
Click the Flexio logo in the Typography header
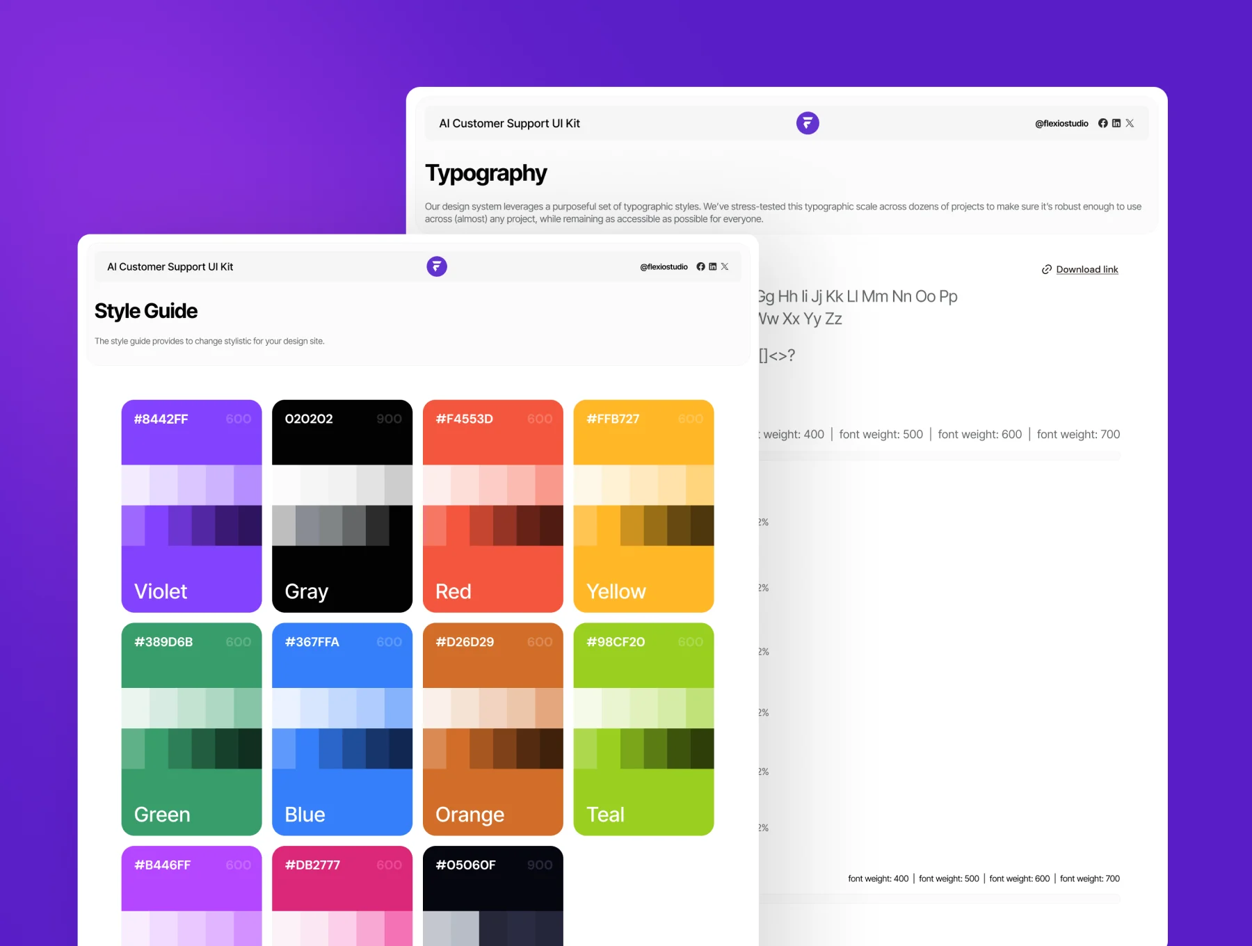(x=808, y=123)
